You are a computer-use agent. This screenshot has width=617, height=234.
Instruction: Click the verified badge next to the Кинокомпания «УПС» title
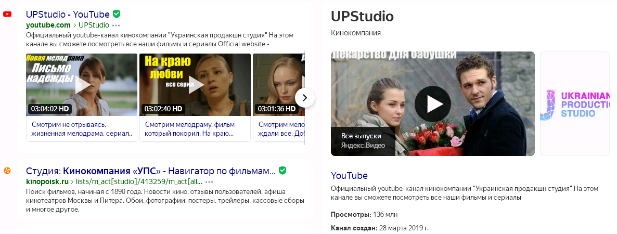pos(282,171)
